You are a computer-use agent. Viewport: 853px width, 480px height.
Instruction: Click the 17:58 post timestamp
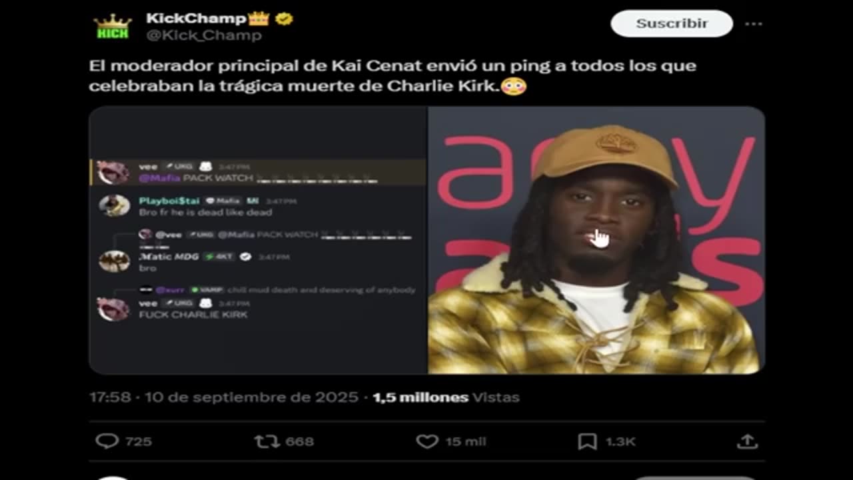click(x=110, y=397)
